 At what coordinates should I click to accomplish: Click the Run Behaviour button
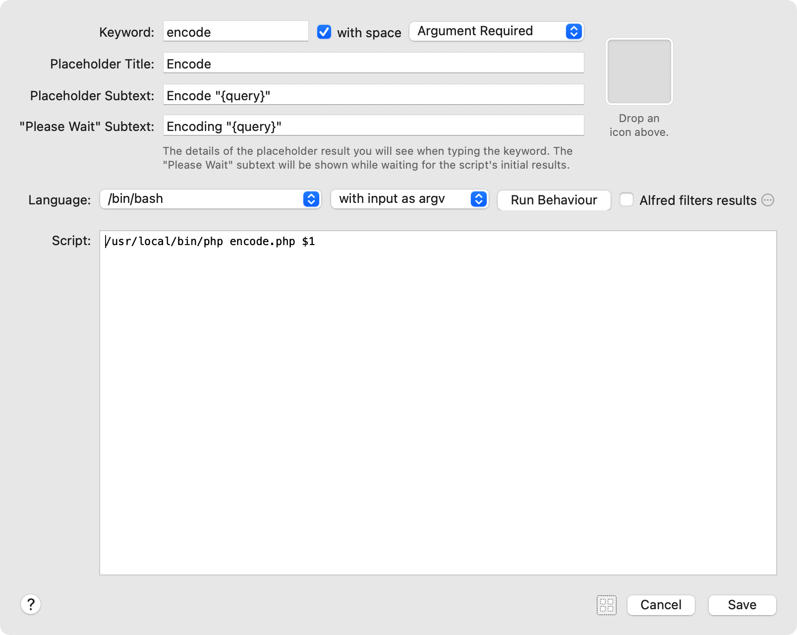point(554,200)
